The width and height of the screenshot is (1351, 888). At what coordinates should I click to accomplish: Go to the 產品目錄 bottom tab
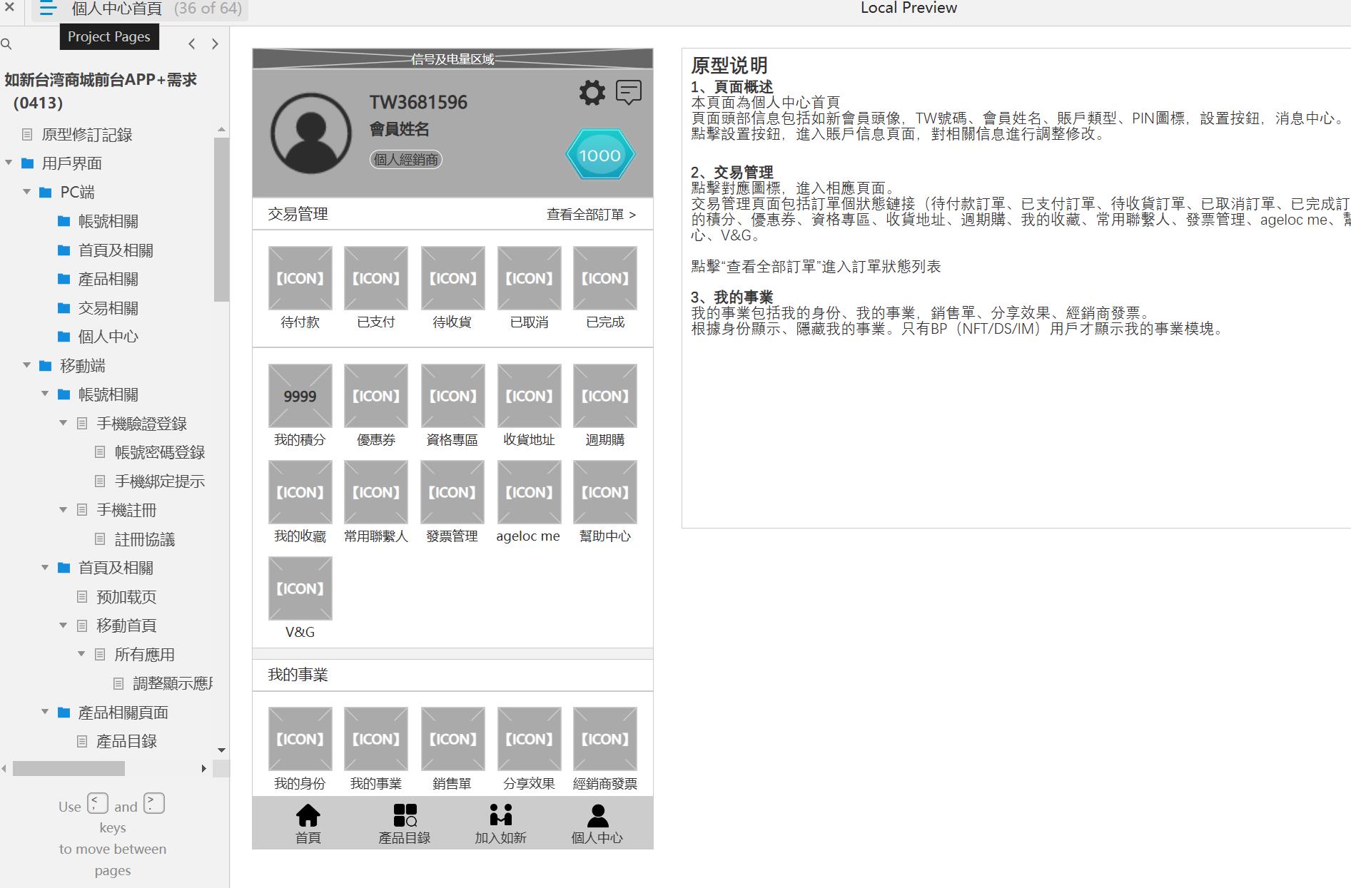pyautogui.click(x=405, y=824)
